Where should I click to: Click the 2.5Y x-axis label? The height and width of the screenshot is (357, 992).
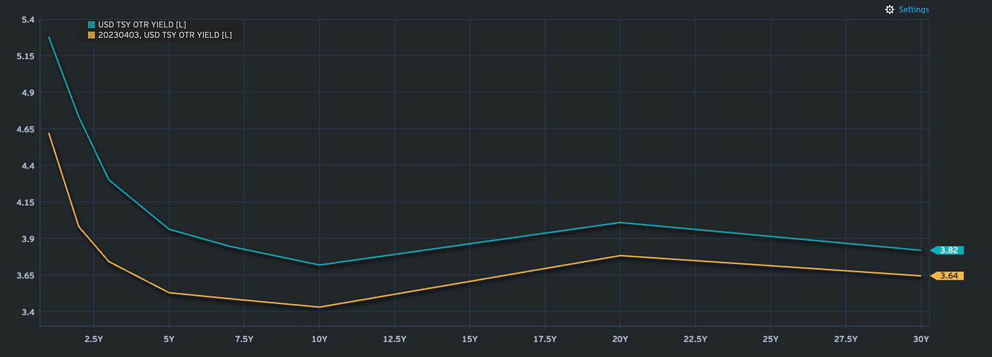coord(93,339)
